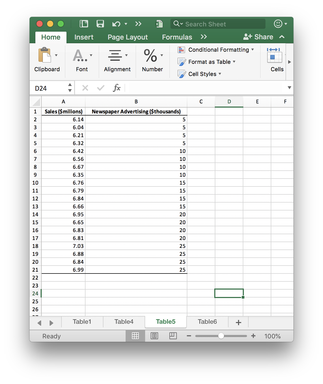
Task: Expand the Font group dropdown arrow
Action: click(91, 55)
